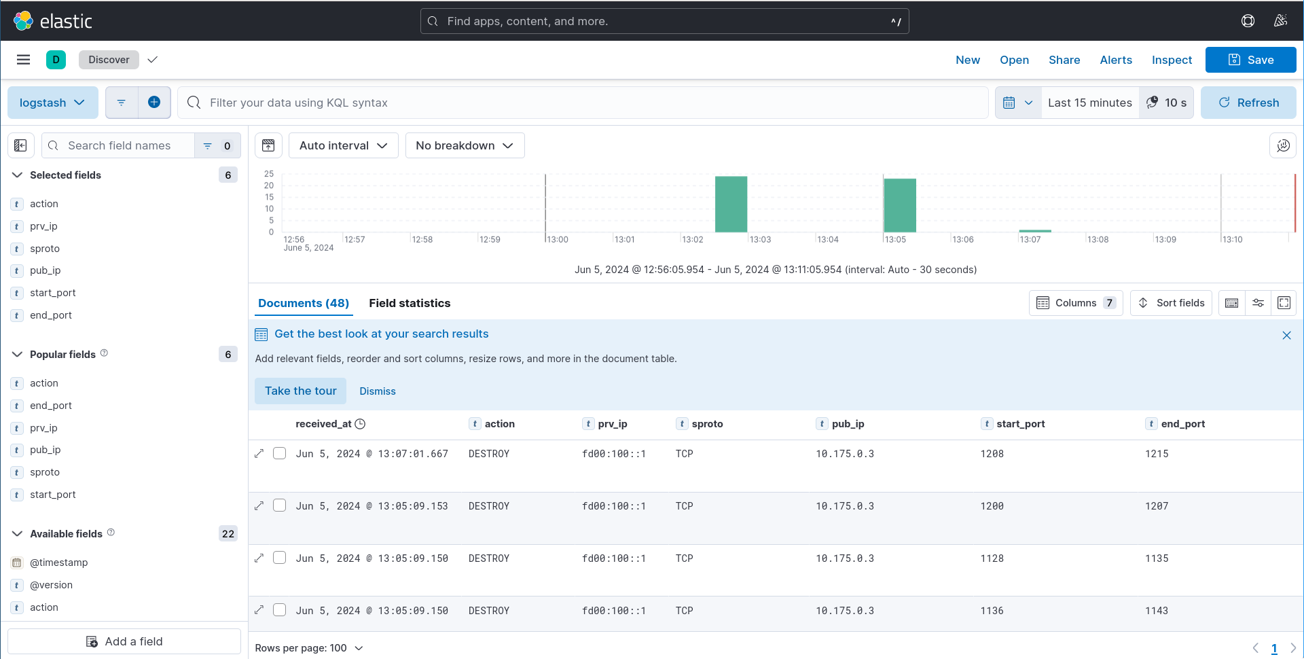Viewport: 1304px width, 659px height.
Task: Click the Elastic logo
Action: (53, 21)
